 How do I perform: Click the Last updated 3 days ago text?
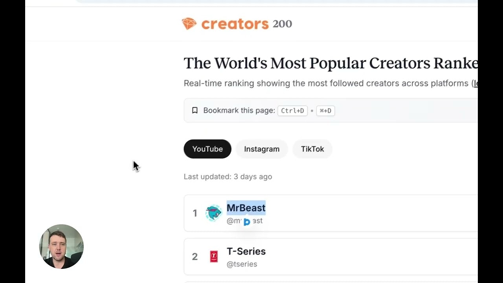pos(228,176)
